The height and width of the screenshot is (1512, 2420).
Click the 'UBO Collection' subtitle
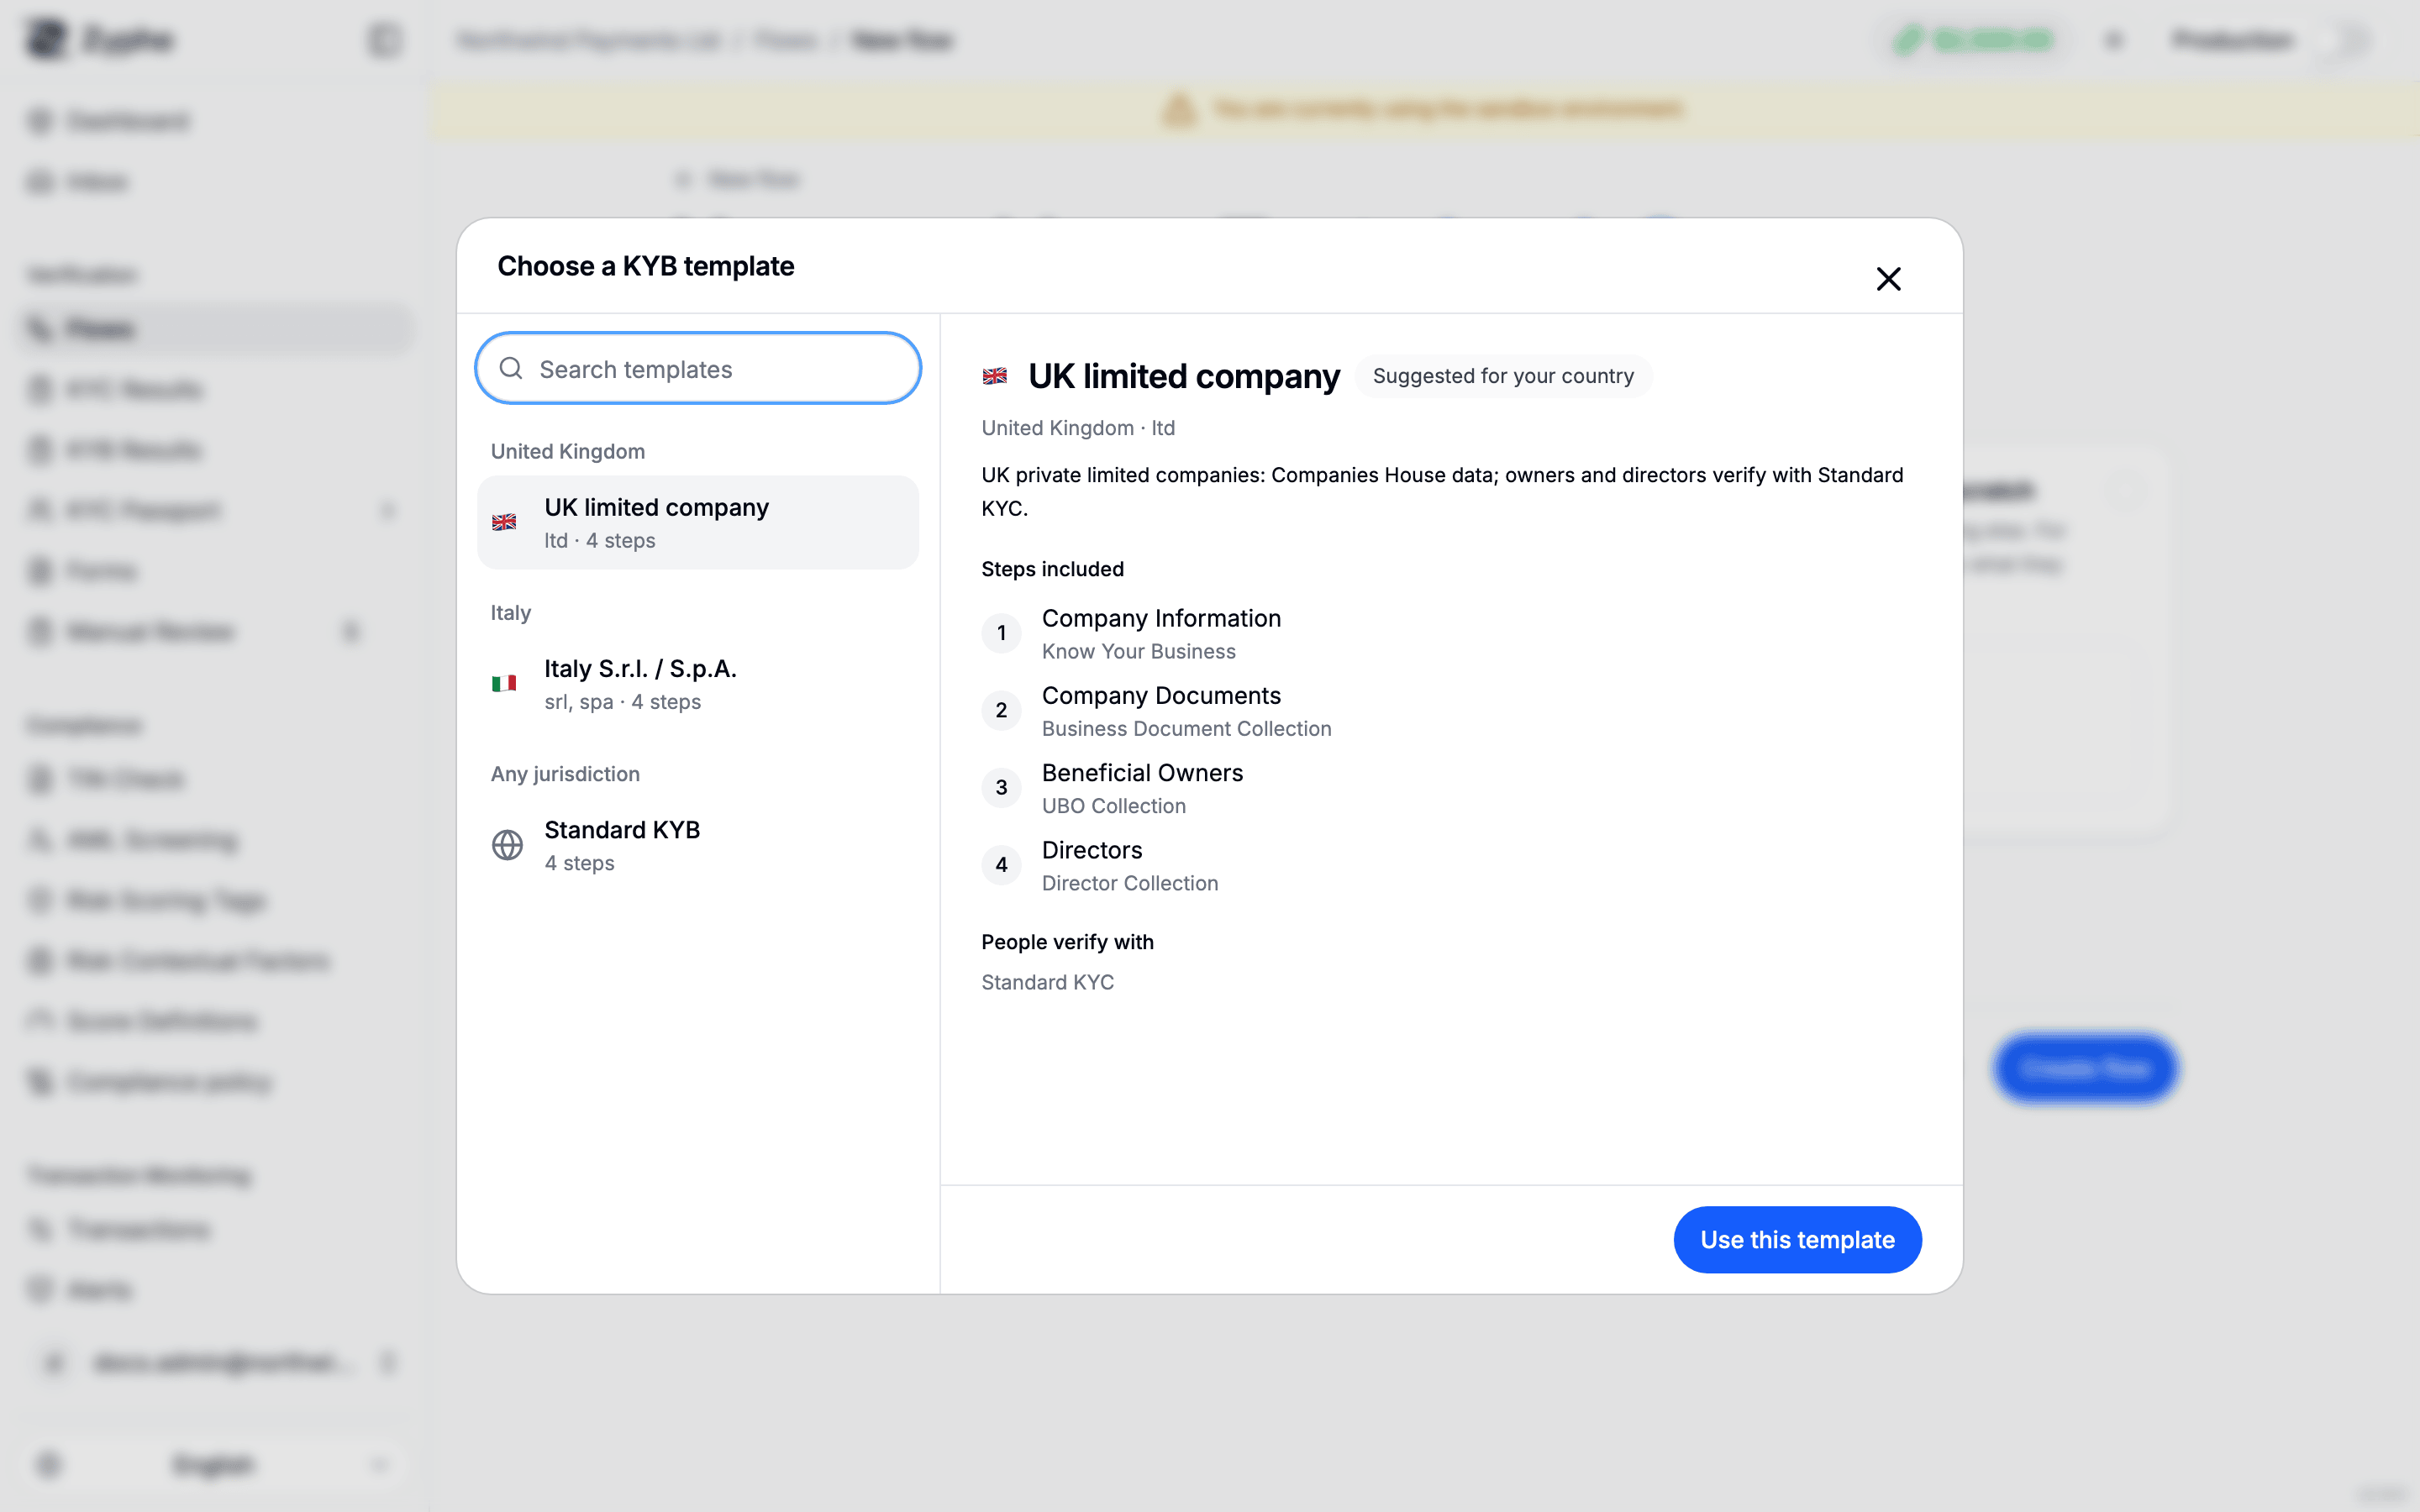1113,806
